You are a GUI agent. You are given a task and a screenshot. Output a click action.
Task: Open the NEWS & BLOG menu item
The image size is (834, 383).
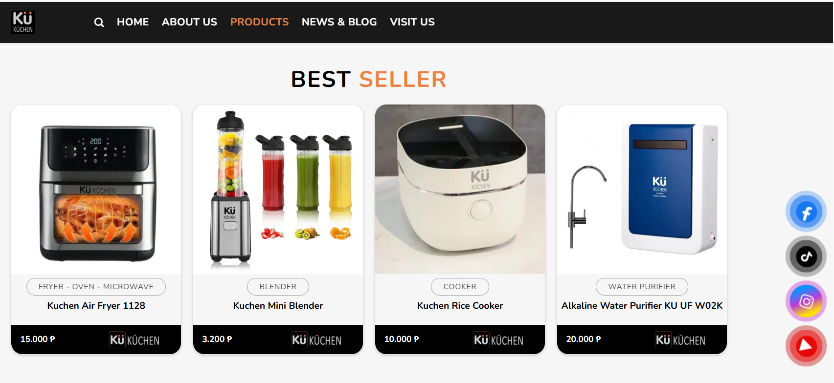click(x=339, y=22)
